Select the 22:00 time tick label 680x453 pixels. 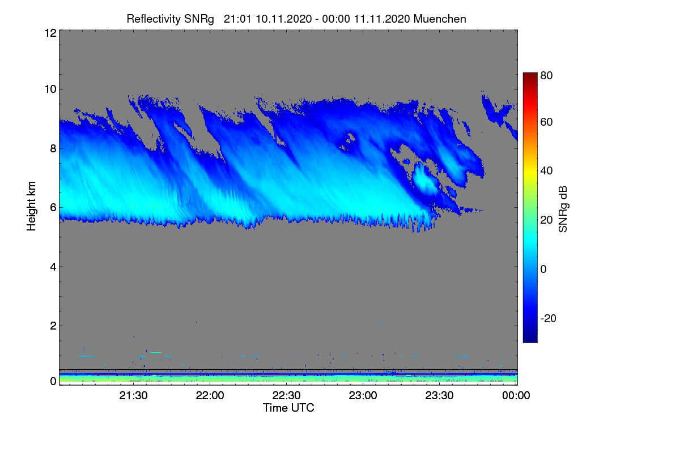pyautogui.click(x=210, y=396)
